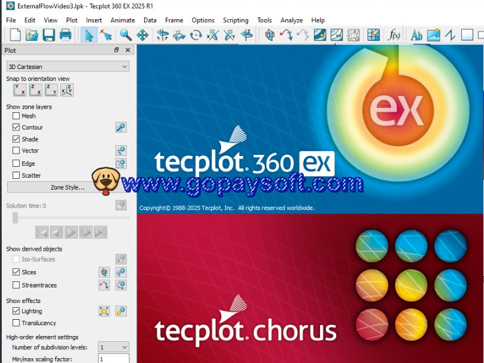
Task: Snap view to the XZ orientation
Action: 35,90
